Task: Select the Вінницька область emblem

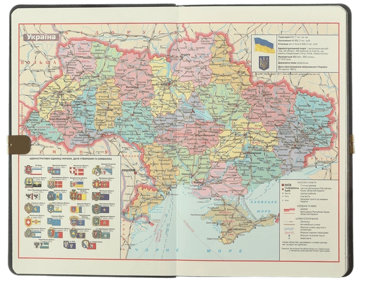Action: tap(50, 170)
